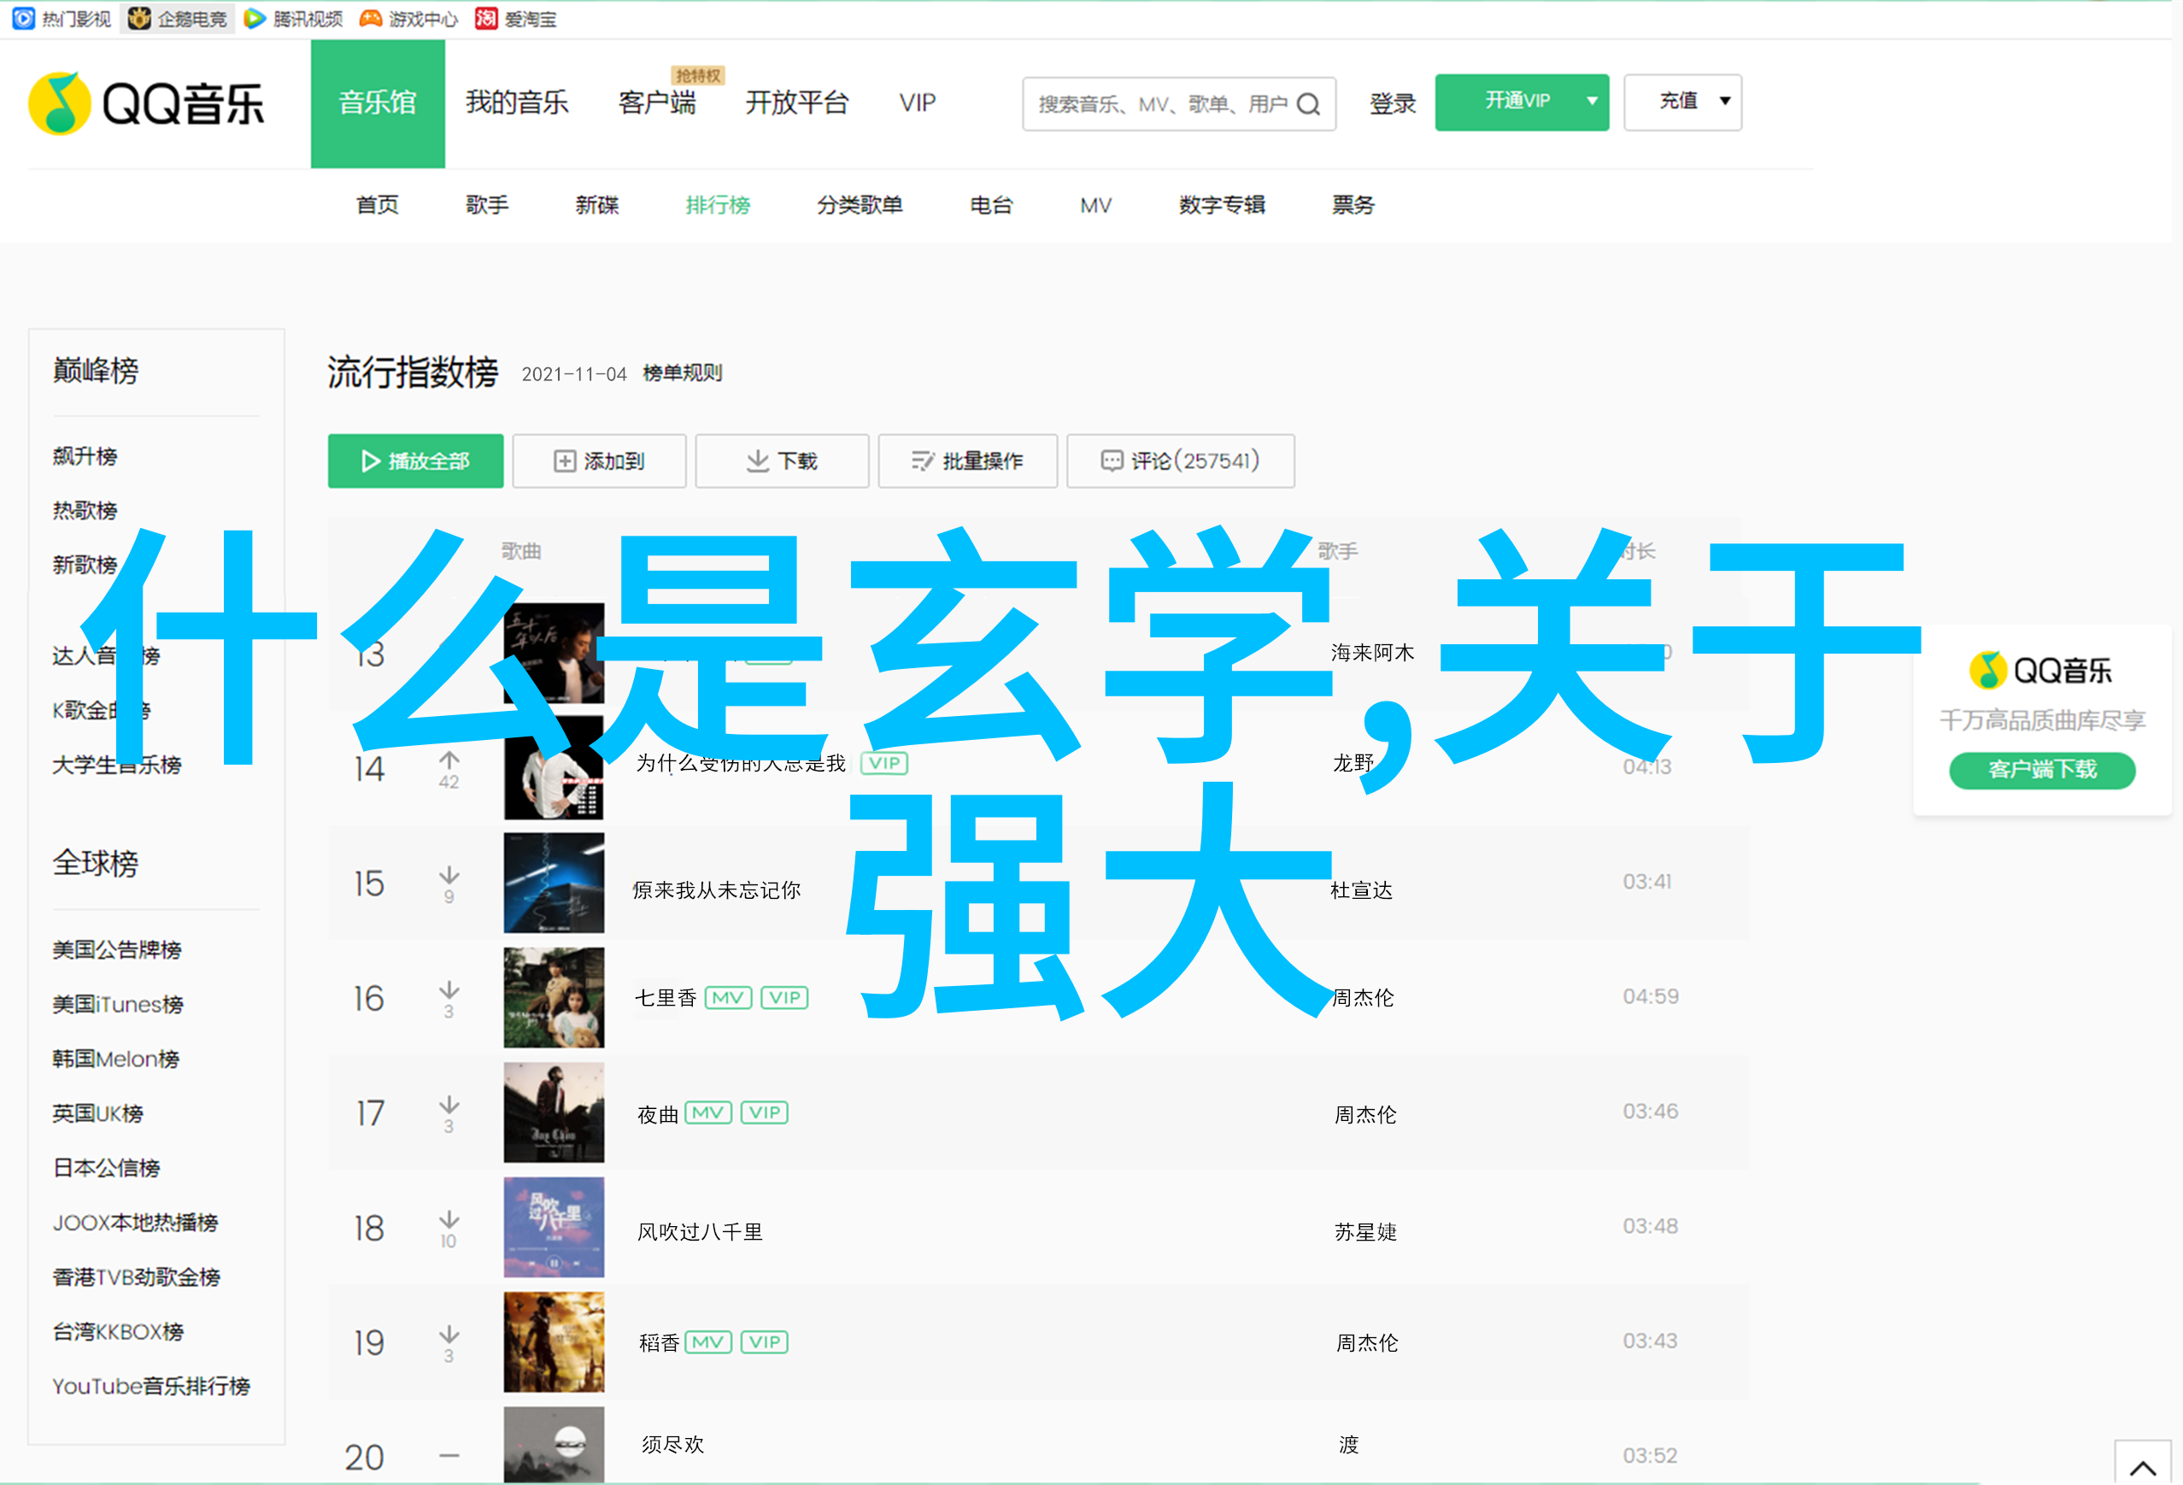The image size is (2183, 1485).
Task: Open the VIP tab in main nav
Action: coord(917,103)
